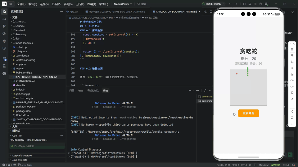Viewport: 298px width, 167px height.
Task: Decrease volume on emulator toolbar
Action: [292, 87]
